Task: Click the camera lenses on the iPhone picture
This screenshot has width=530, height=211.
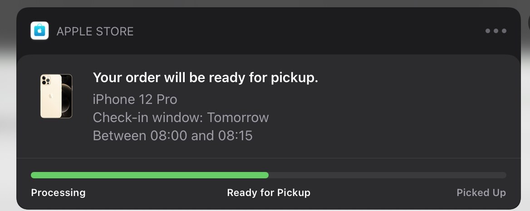Action: coord(46,80)
